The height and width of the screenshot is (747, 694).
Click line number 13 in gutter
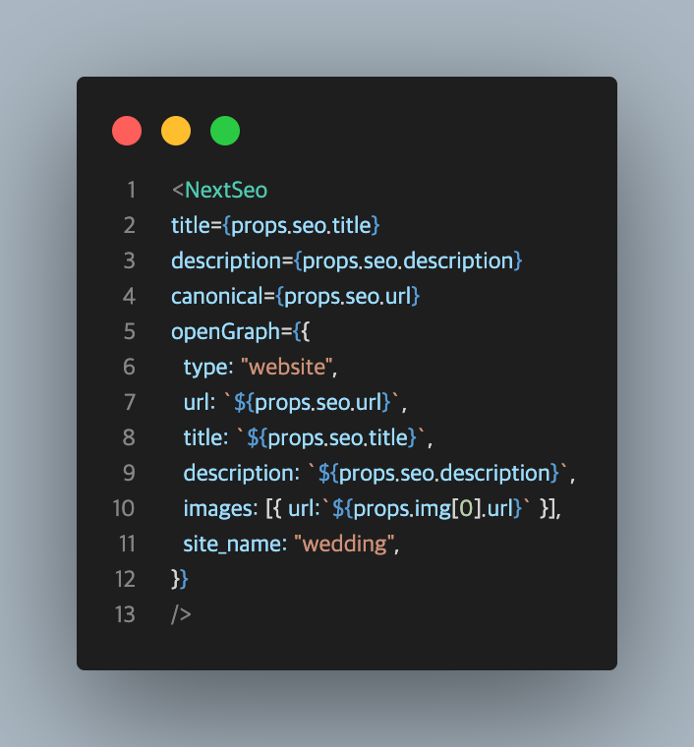(125, 614)
